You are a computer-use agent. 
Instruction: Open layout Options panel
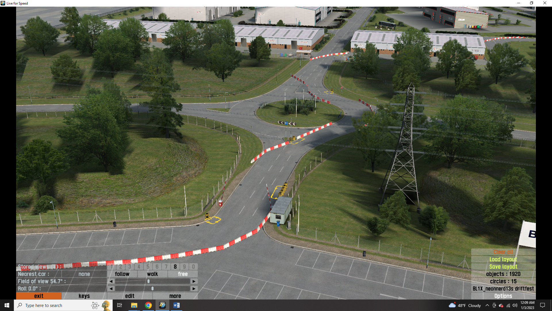click(503, 296)
